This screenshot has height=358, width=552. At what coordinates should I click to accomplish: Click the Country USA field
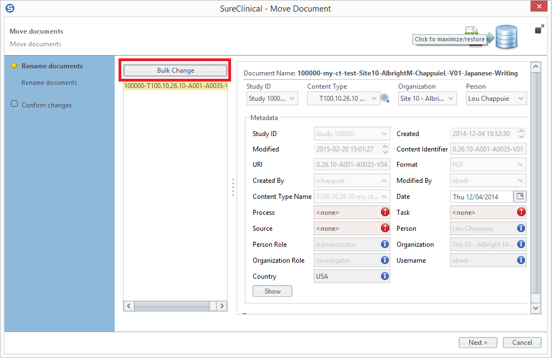[x=352, y=276]
